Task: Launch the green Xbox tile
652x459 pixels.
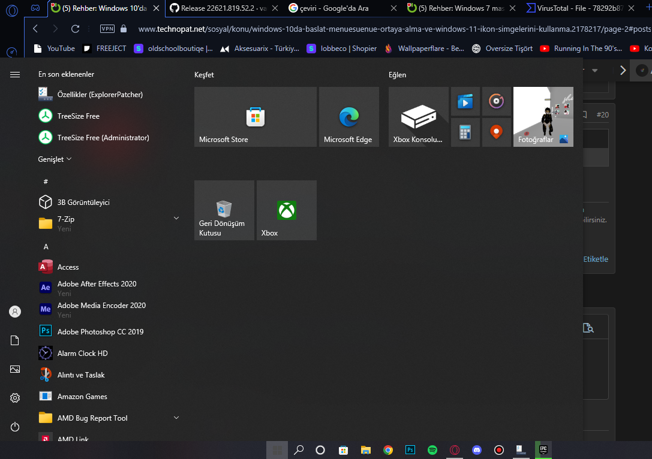Action: pos(287,210)
